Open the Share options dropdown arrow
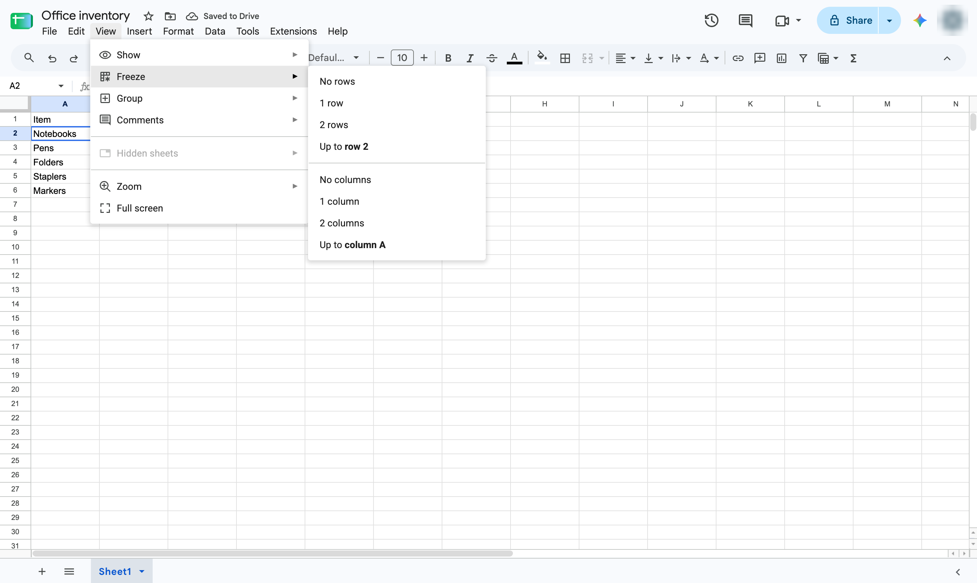 (889, 20)
